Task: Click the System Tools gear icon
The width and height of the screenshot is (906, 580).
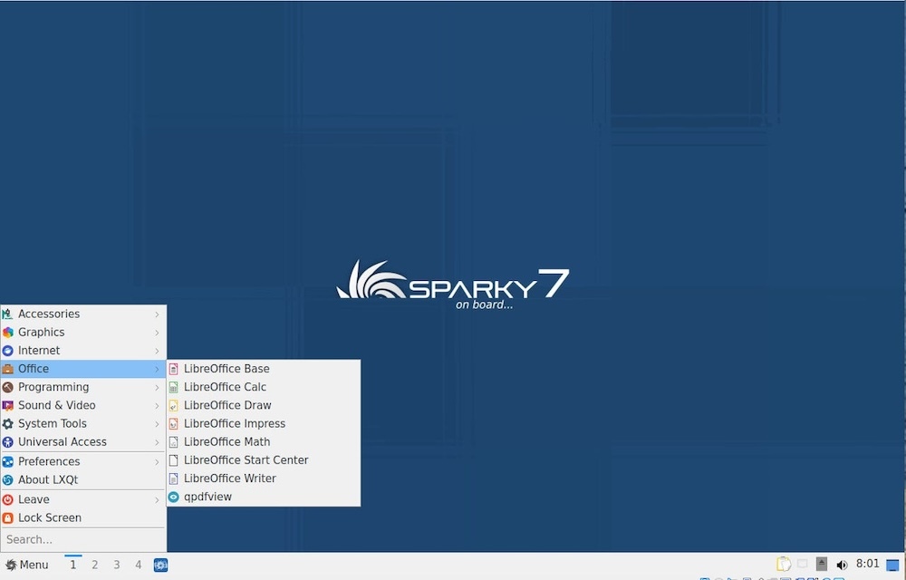Action: pyautogui.click(x=7, y=424)
